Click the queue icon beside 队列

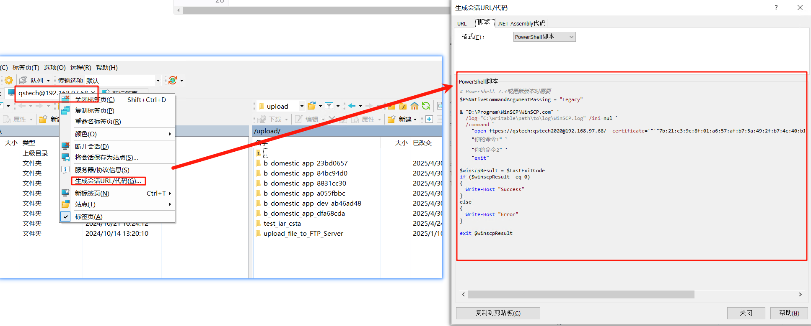(23, 80)
